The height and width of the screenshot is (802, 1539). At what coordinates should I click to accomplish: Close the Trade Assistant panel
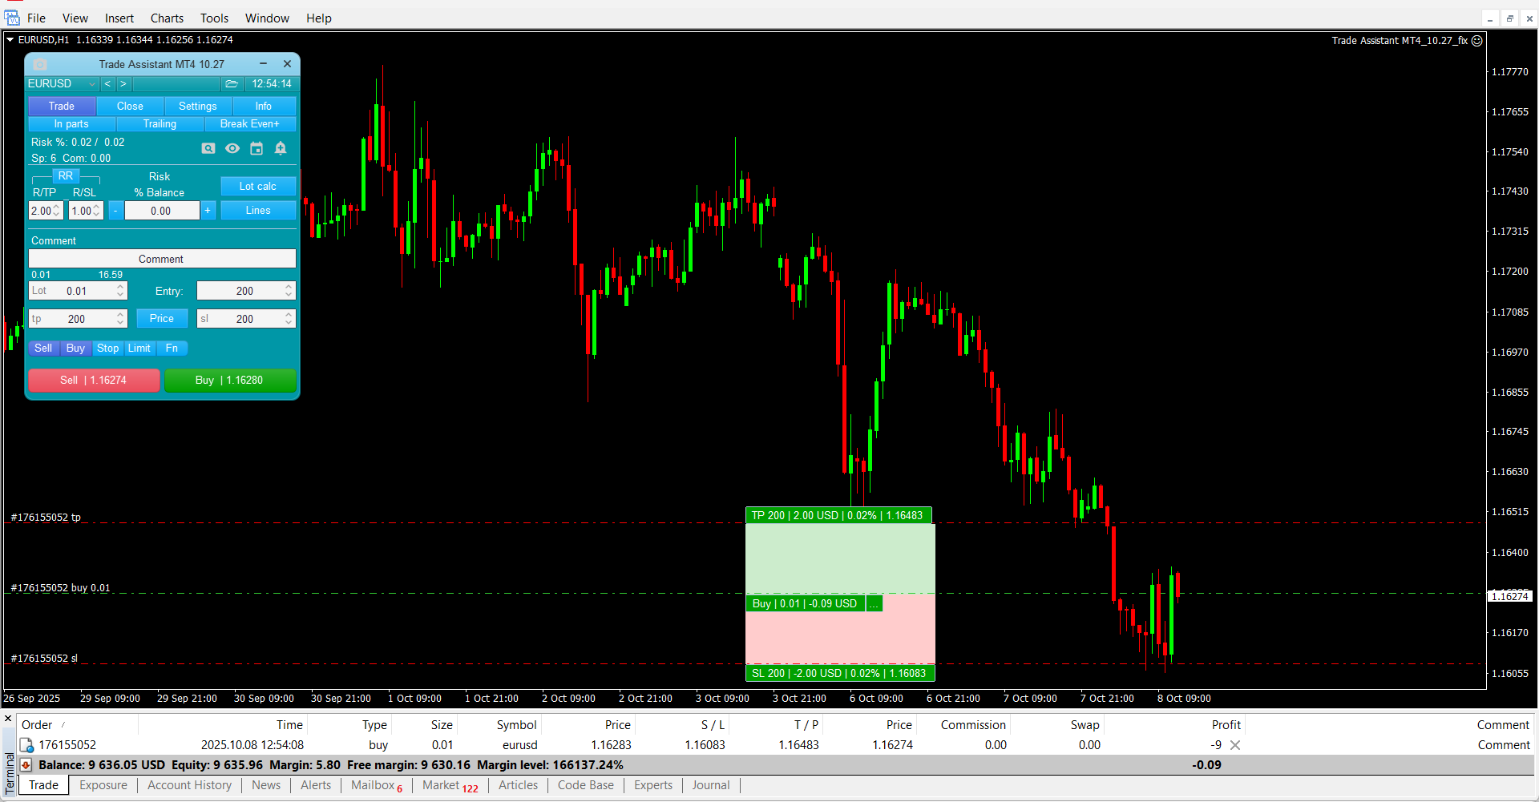[287, 64]
